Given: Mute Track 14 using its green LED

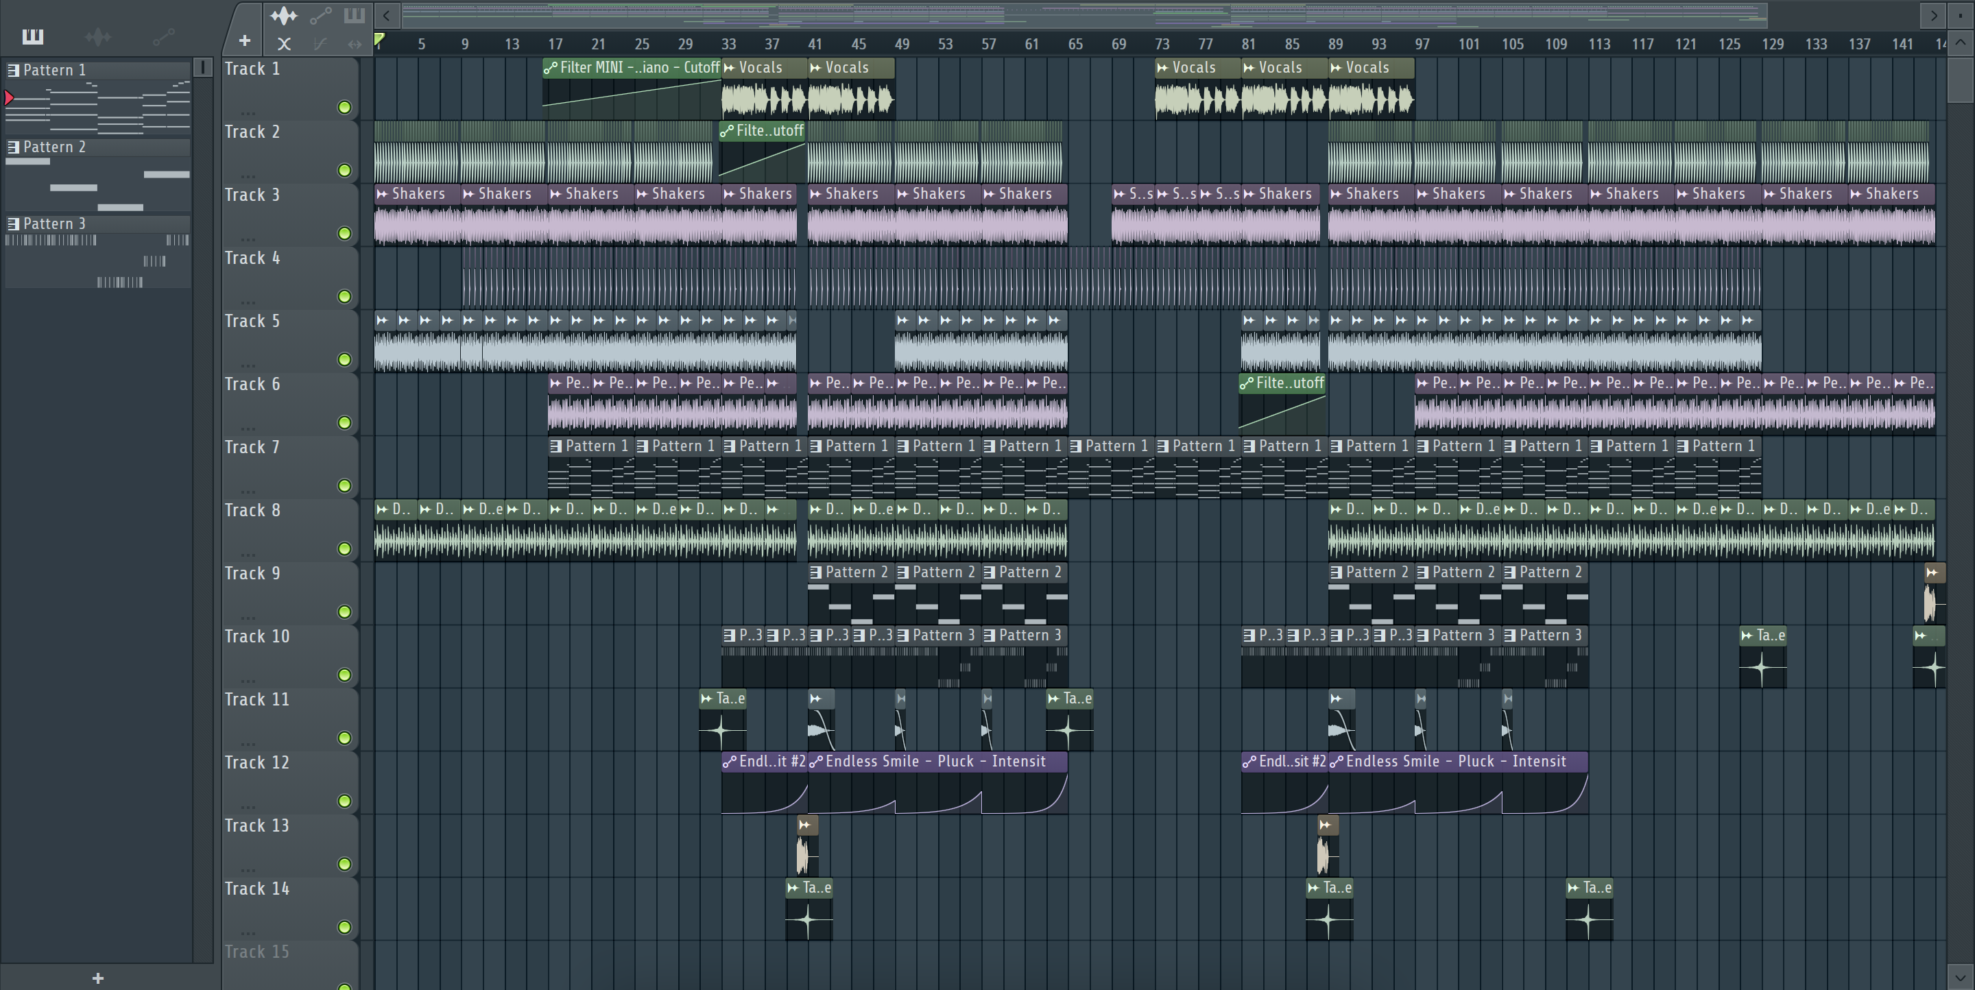Looking at the screenshot, I should coord(344,927).
